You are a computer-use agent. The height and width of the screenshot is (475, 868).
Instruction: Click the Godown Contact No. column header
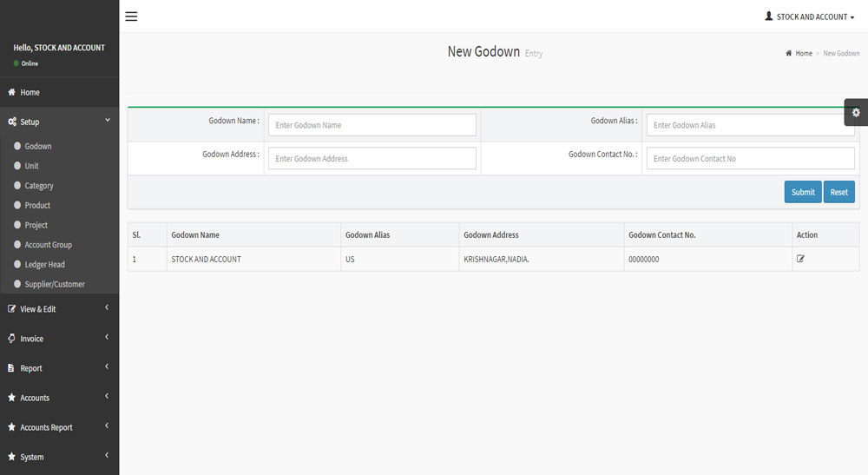coord(708,234)
